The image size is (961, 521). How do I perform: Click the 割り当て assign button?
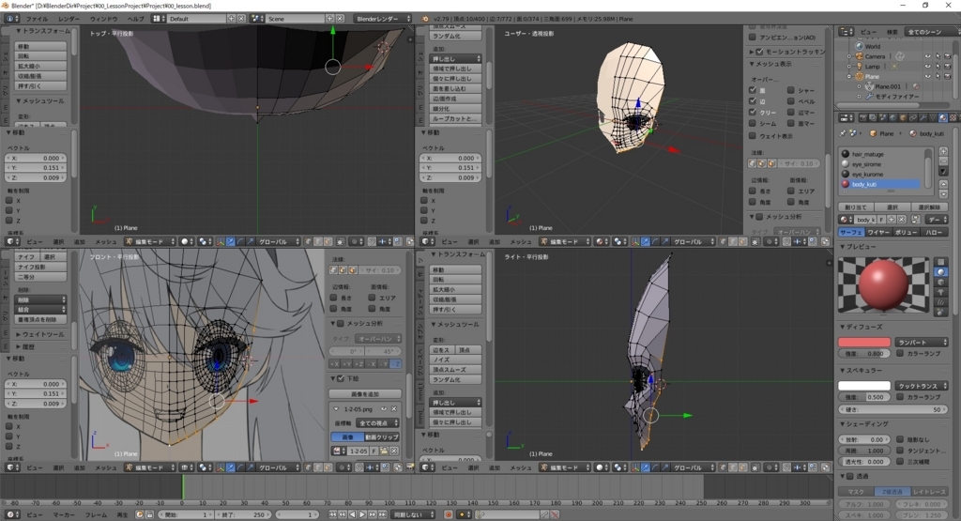pyautogui.click(x=854, y=207)
